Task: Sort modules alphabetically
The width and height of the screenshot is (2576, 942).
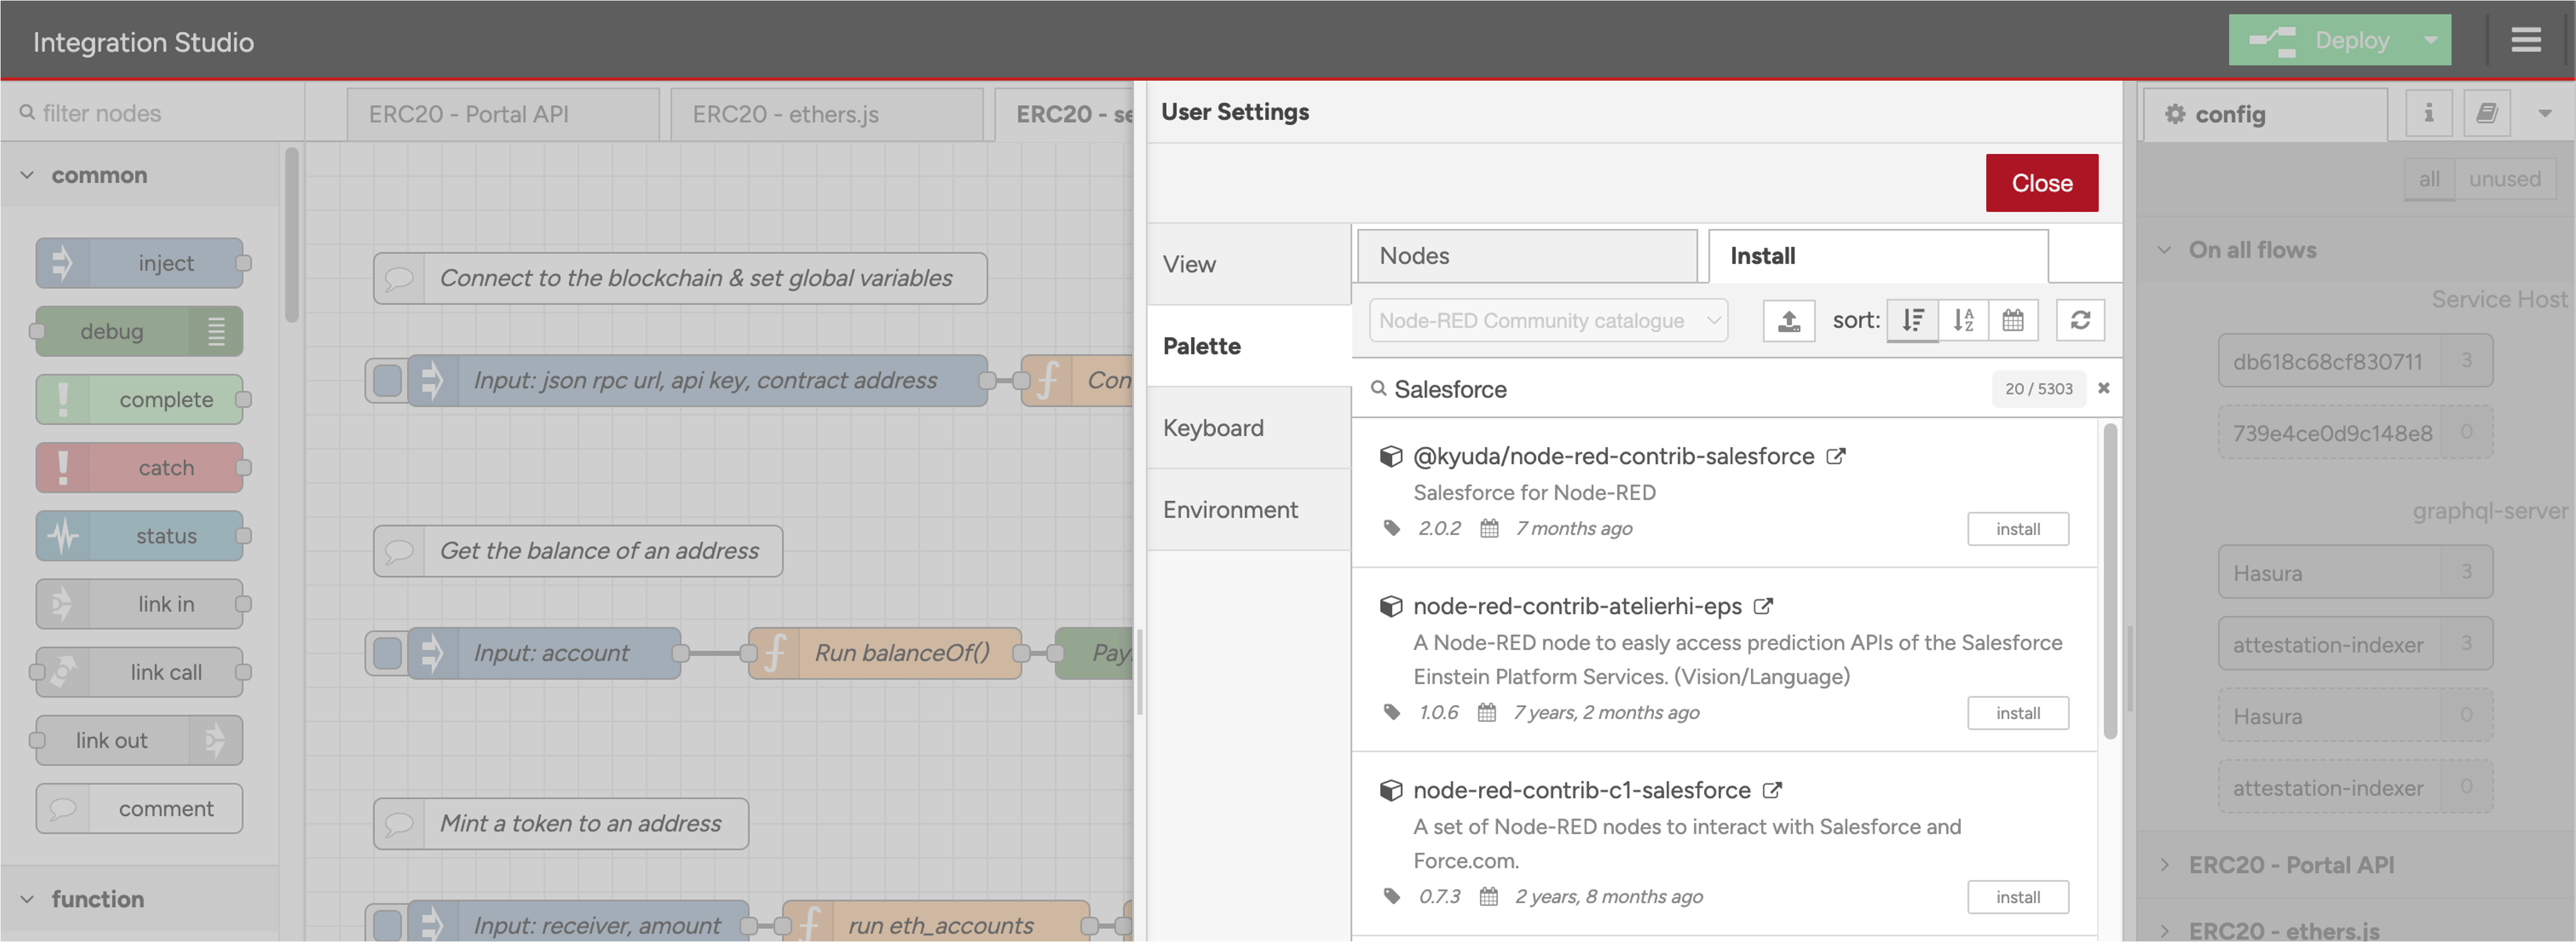Action: [x=1963, y=320]
